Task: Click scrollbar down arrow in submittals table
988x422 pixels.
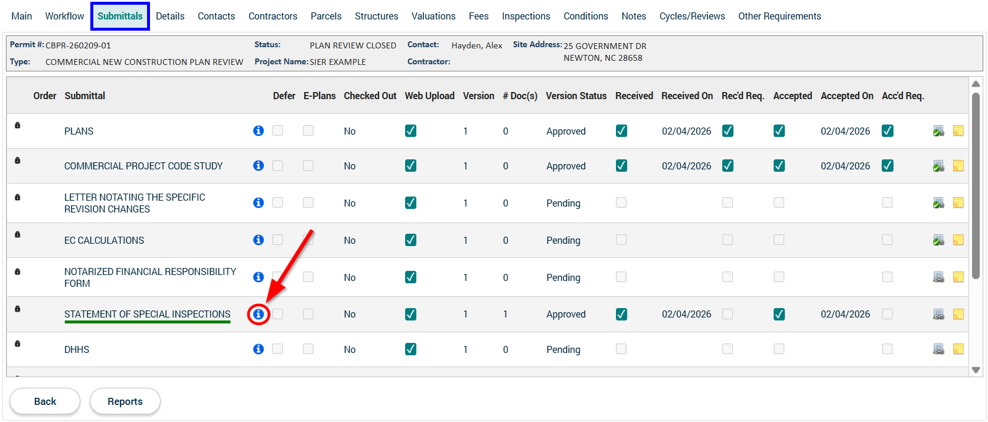Action: [976, 370]
